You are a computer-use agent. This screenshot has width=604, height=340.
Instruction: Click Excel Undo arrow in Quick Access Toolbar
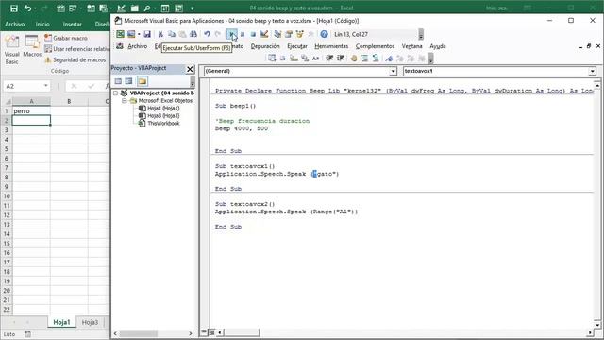(x=27, y=8)
